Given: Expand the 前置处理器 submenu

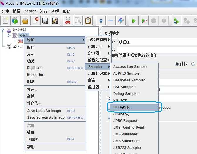Looking at the screenshot, I should pyautogui.click(x=98, y=60).
